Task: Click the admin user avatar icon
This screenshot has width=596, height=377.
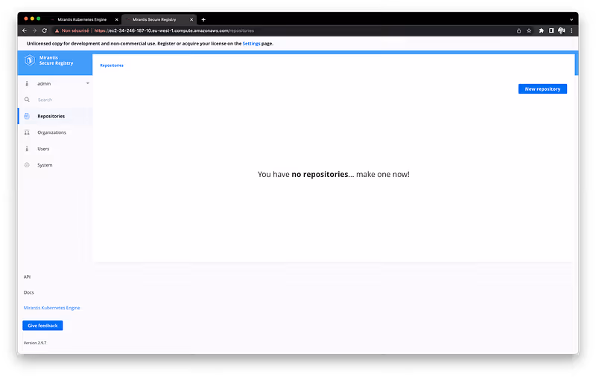Action: (27, 83)
